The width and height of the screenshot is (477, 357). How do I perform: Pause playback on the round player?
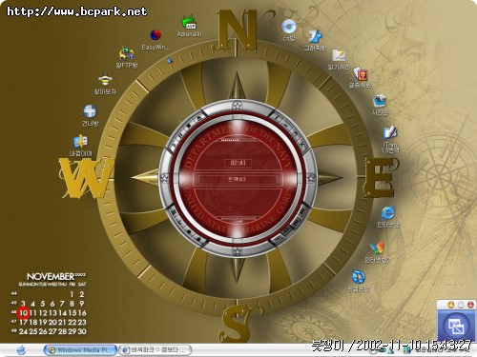[180, 136]
